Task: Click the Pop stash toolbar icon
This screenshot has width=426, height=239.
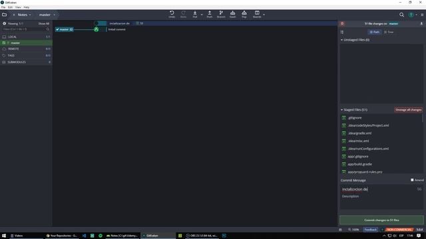Action: (244, 14)
